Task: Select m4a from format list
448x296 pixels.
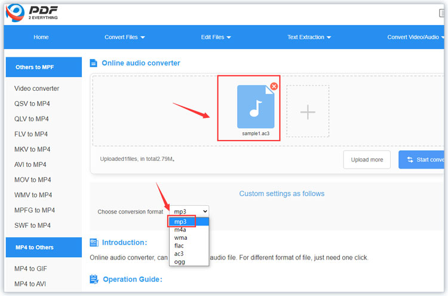Action: pyautogui.click(x=189, y=230)
